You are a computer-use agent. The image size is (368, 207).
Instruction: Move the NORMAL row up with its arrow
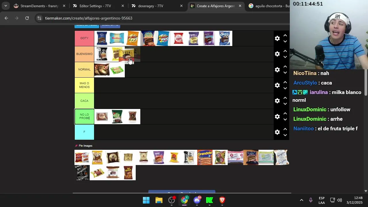[x=285, y=66]
